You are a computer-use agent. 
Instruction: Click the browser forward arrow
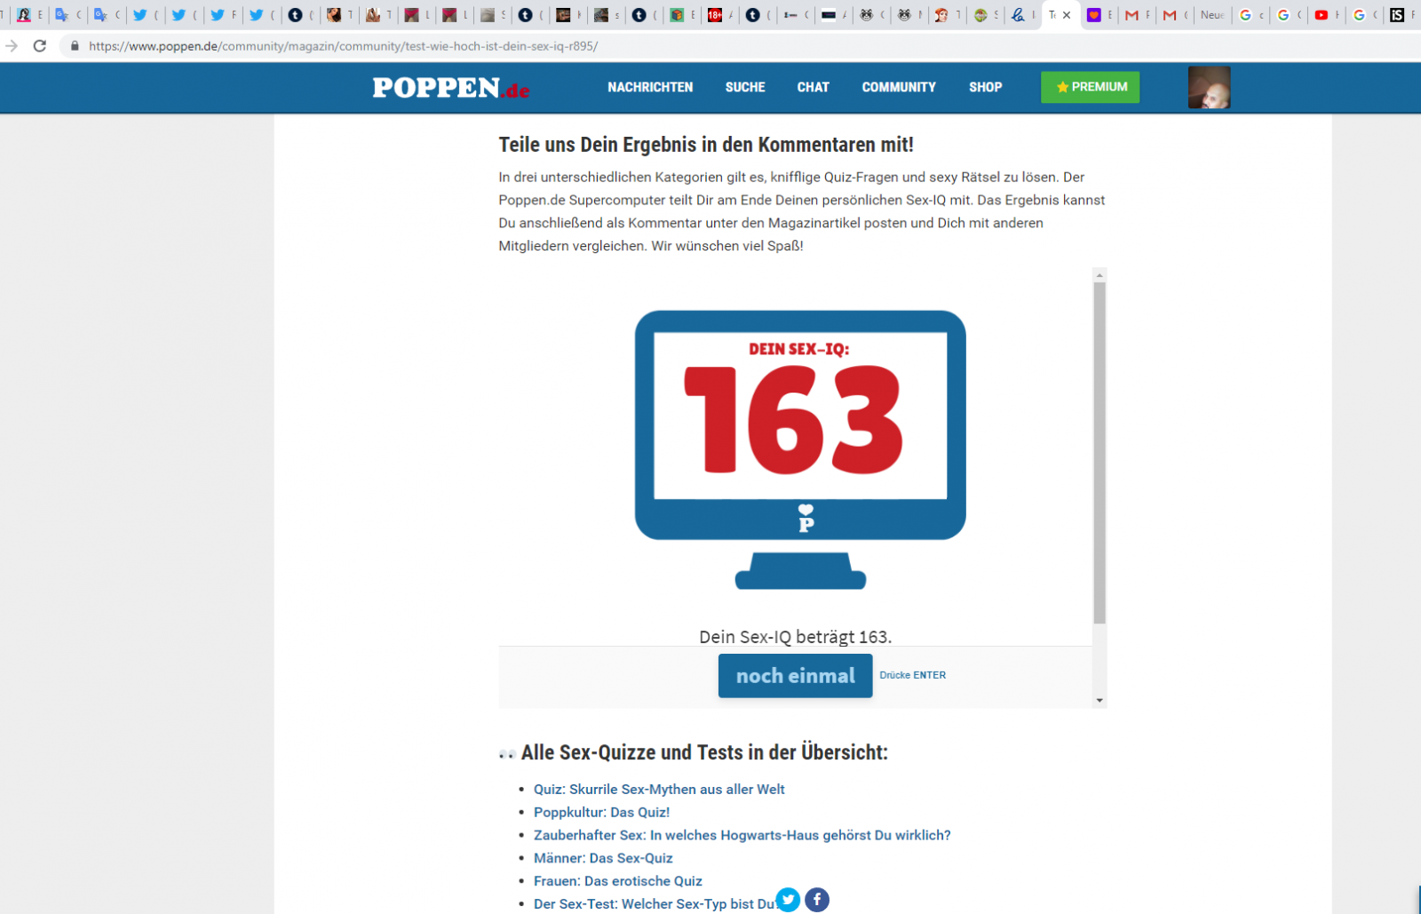coord(12,46)
